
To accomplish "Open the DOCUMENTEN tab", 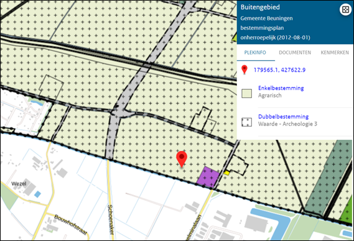I will click(x=295, y=53).
